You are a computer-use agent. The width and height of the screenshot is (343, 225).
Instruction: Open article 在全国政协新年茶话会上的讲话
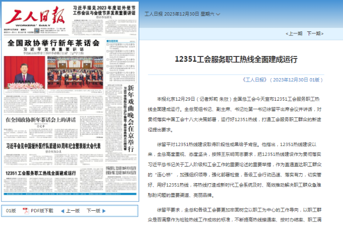[x=41, y=120]
